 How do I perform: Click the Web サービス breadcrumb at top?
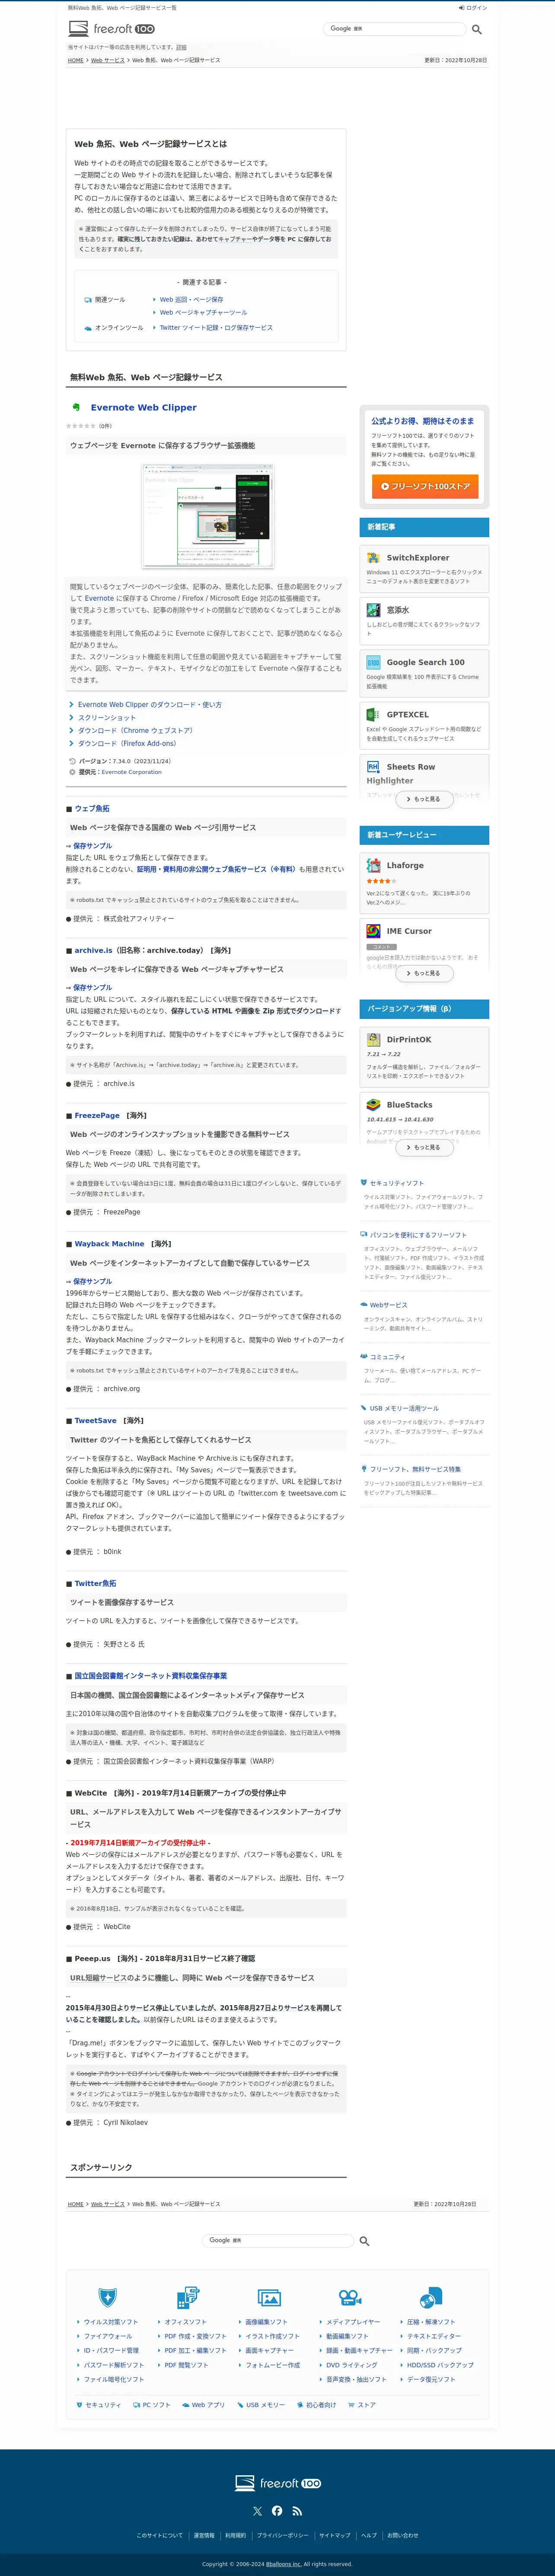click(x=108, y=60)
